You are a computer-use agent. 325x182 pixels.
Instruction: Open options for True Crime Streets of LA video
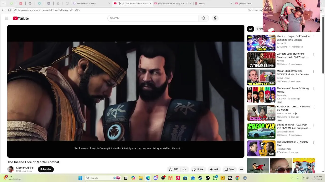point(314,54)
